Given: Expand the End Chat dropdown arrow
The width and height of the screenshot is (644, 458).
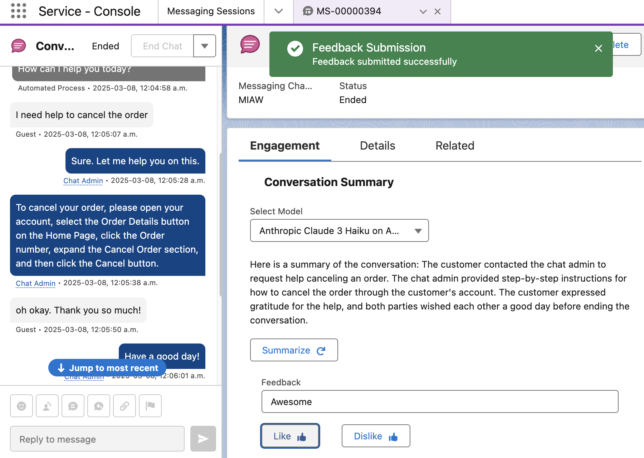Looking at the screenshot, I should [205, 46].
